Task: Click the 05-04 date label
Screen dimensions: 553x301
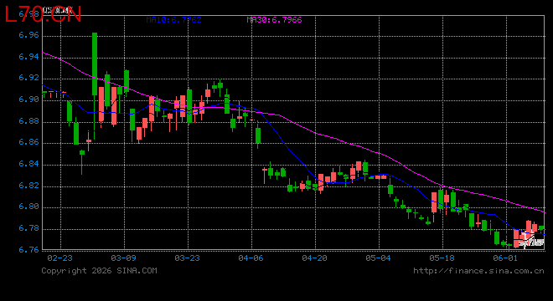Action: 378,258
